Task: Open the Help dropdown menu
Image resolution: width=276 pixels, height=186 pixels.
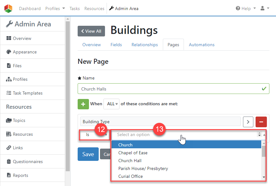Action: click(246, 8)
